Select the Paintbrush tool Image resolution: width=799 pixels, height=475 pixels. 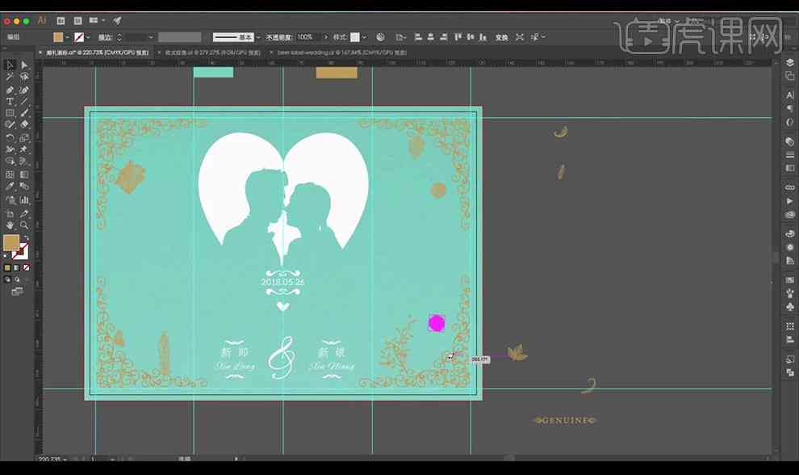24,113
